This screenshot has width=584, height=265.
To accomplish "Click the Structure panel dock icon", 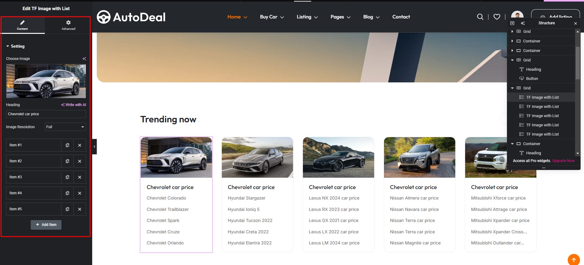I will [512, 23].
